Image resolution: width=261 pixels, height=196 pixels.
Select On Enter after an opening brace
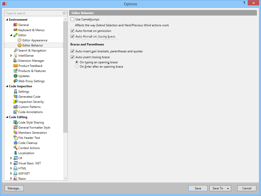point(76,67)
